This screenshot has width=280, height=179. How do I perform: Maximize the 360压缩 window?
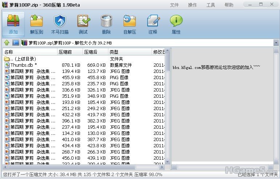261,4
